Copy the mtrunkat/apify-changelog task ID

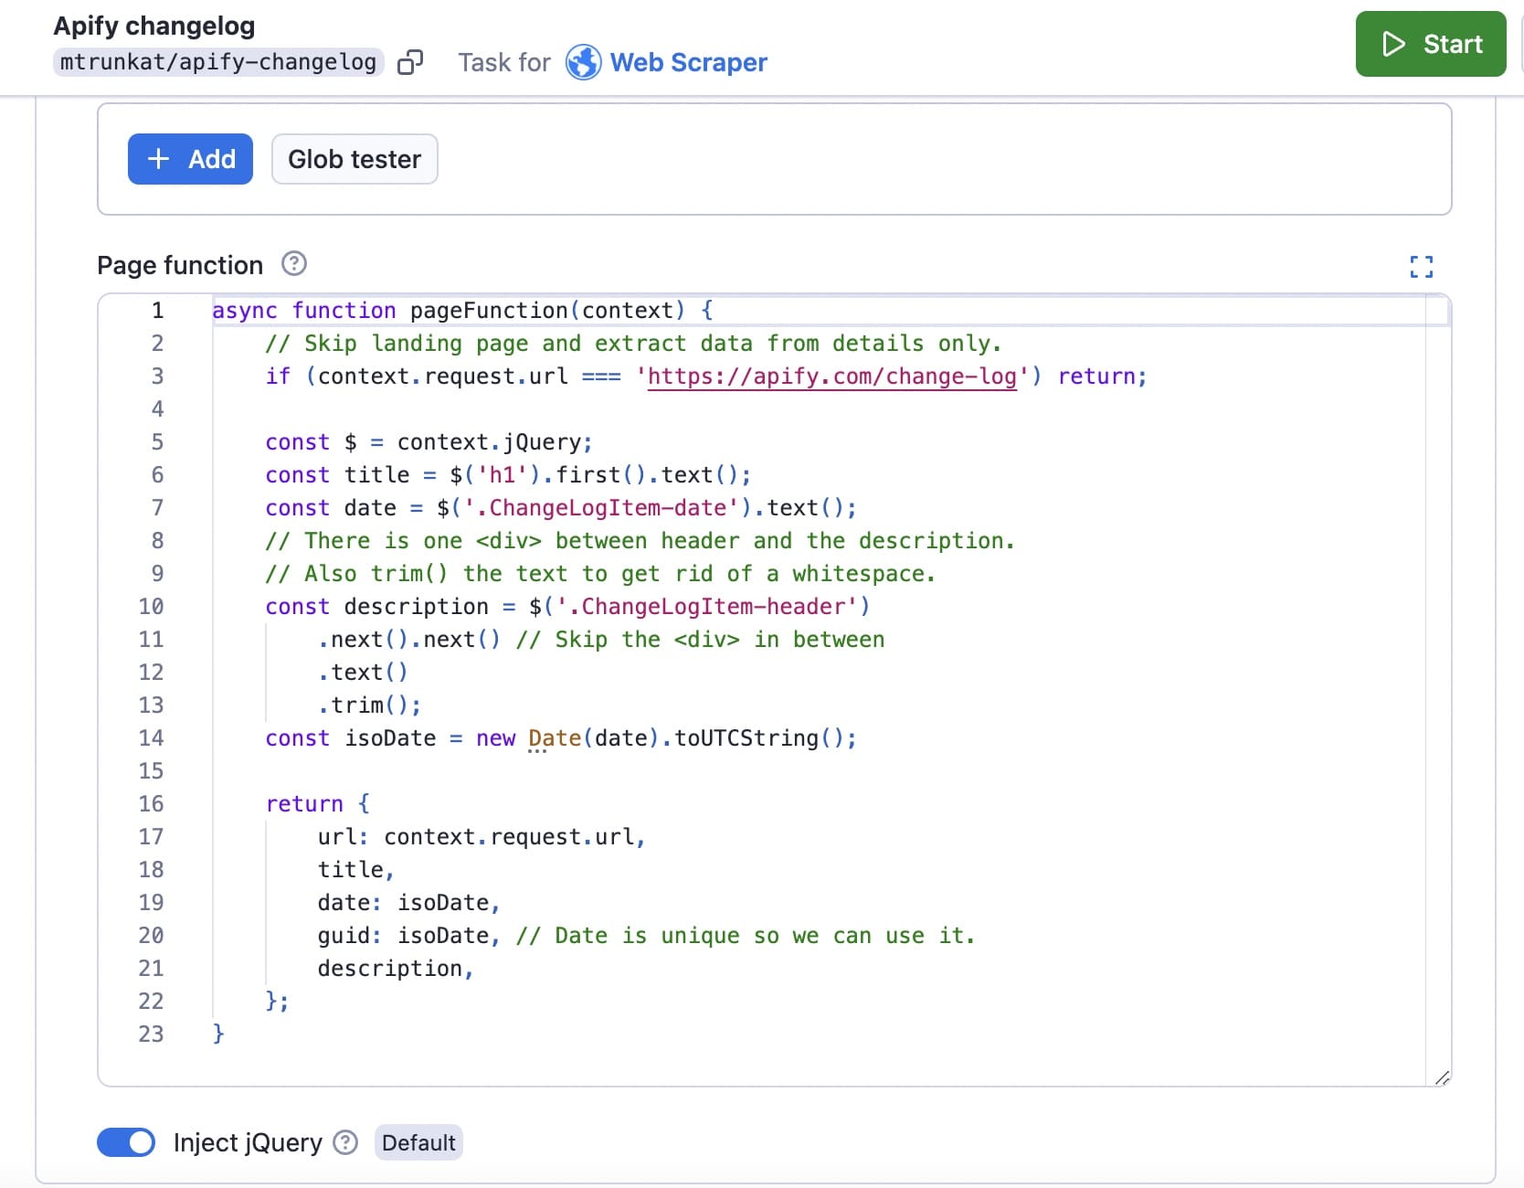point(410,62)
